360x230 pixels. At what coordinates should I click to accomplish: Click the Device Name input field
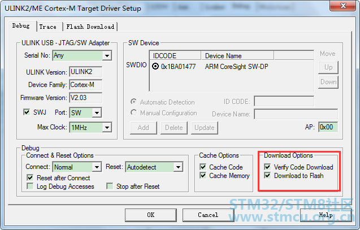click(296, 114)
